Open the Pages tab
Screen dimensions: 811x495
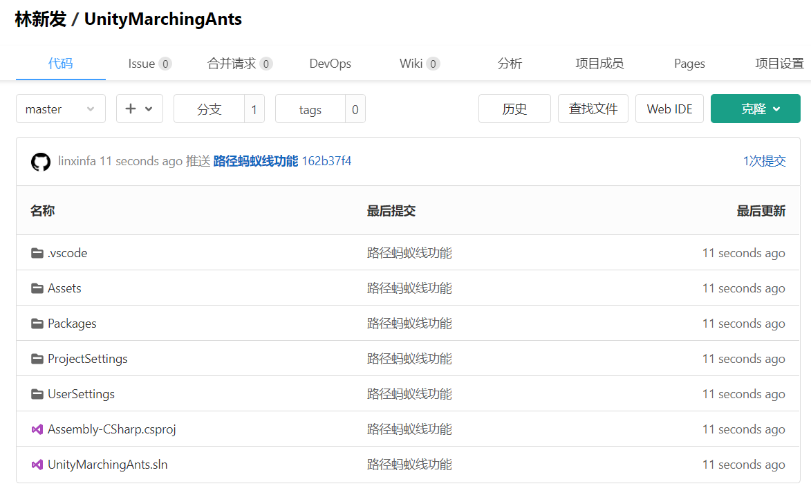tap(689, 64)
